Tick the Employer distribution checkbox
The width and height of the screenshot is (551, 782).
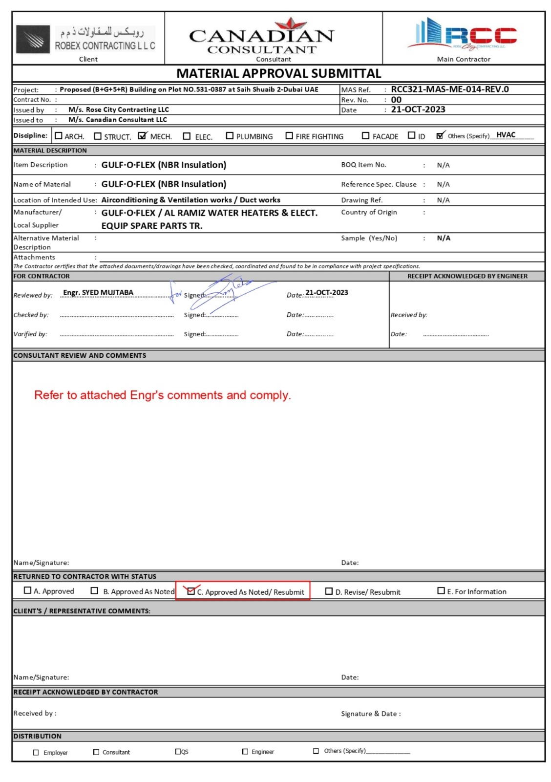(36, 753)
